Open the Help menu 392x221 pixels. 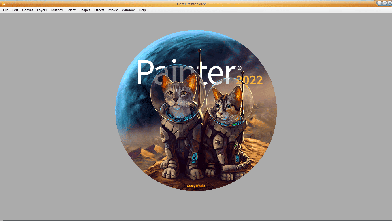click(142, 10)
